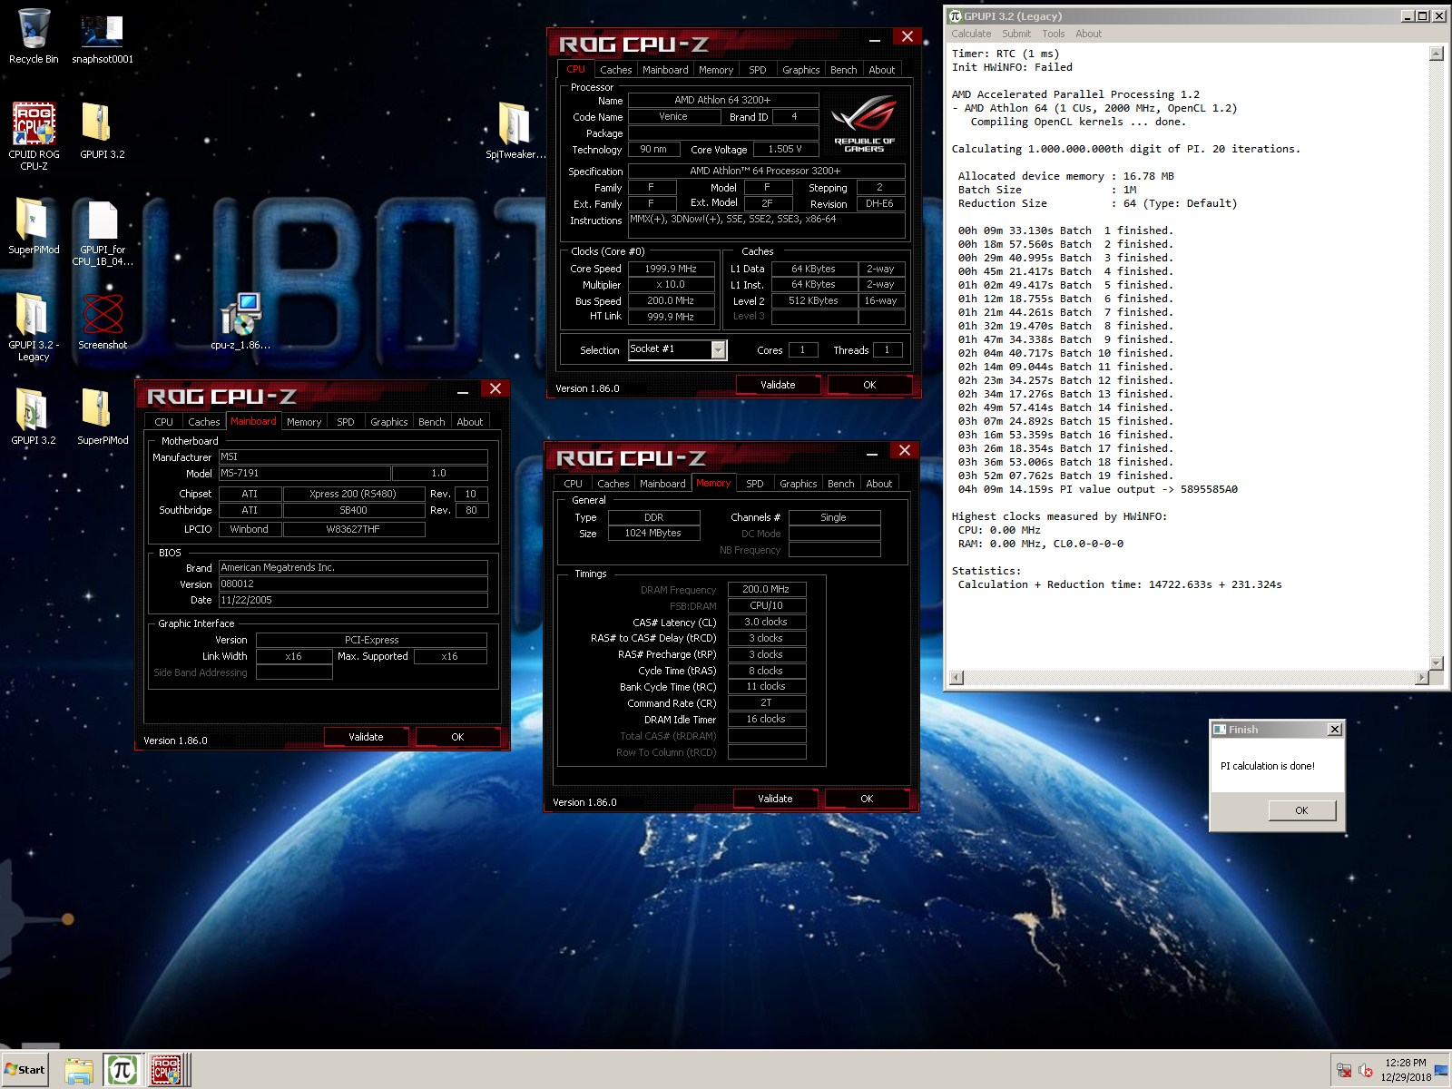Image resolution: width=1452 pixels, height=1089 pixels.
Task: Click the volume muted tray icon
Action: pos(1366,1071)
